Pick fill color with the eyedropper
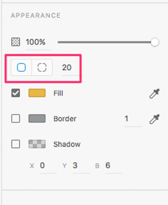The image size is (168, 205). 155,93
